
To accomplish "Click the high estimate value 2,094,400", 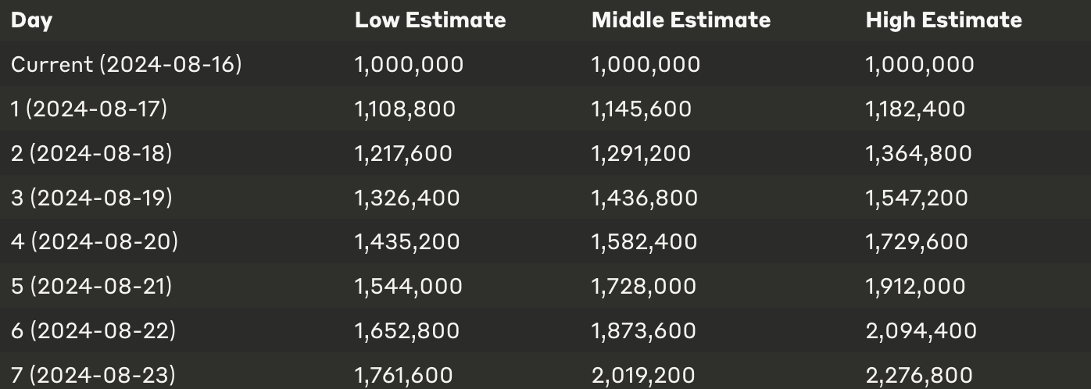I will [x=921, y=330].
